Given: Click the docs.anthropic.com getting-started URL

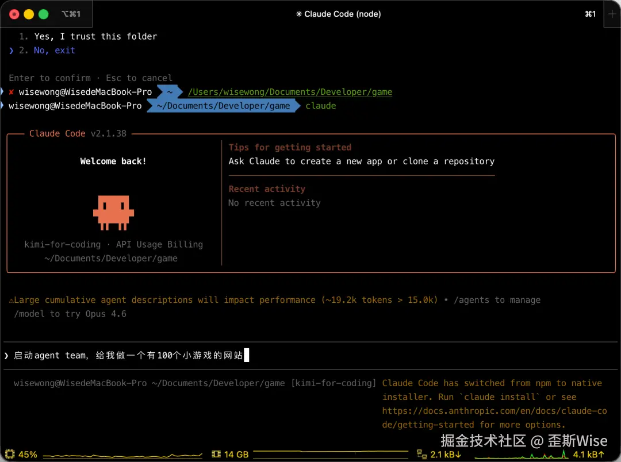Looking at the screenshot, I should point(494,418).
